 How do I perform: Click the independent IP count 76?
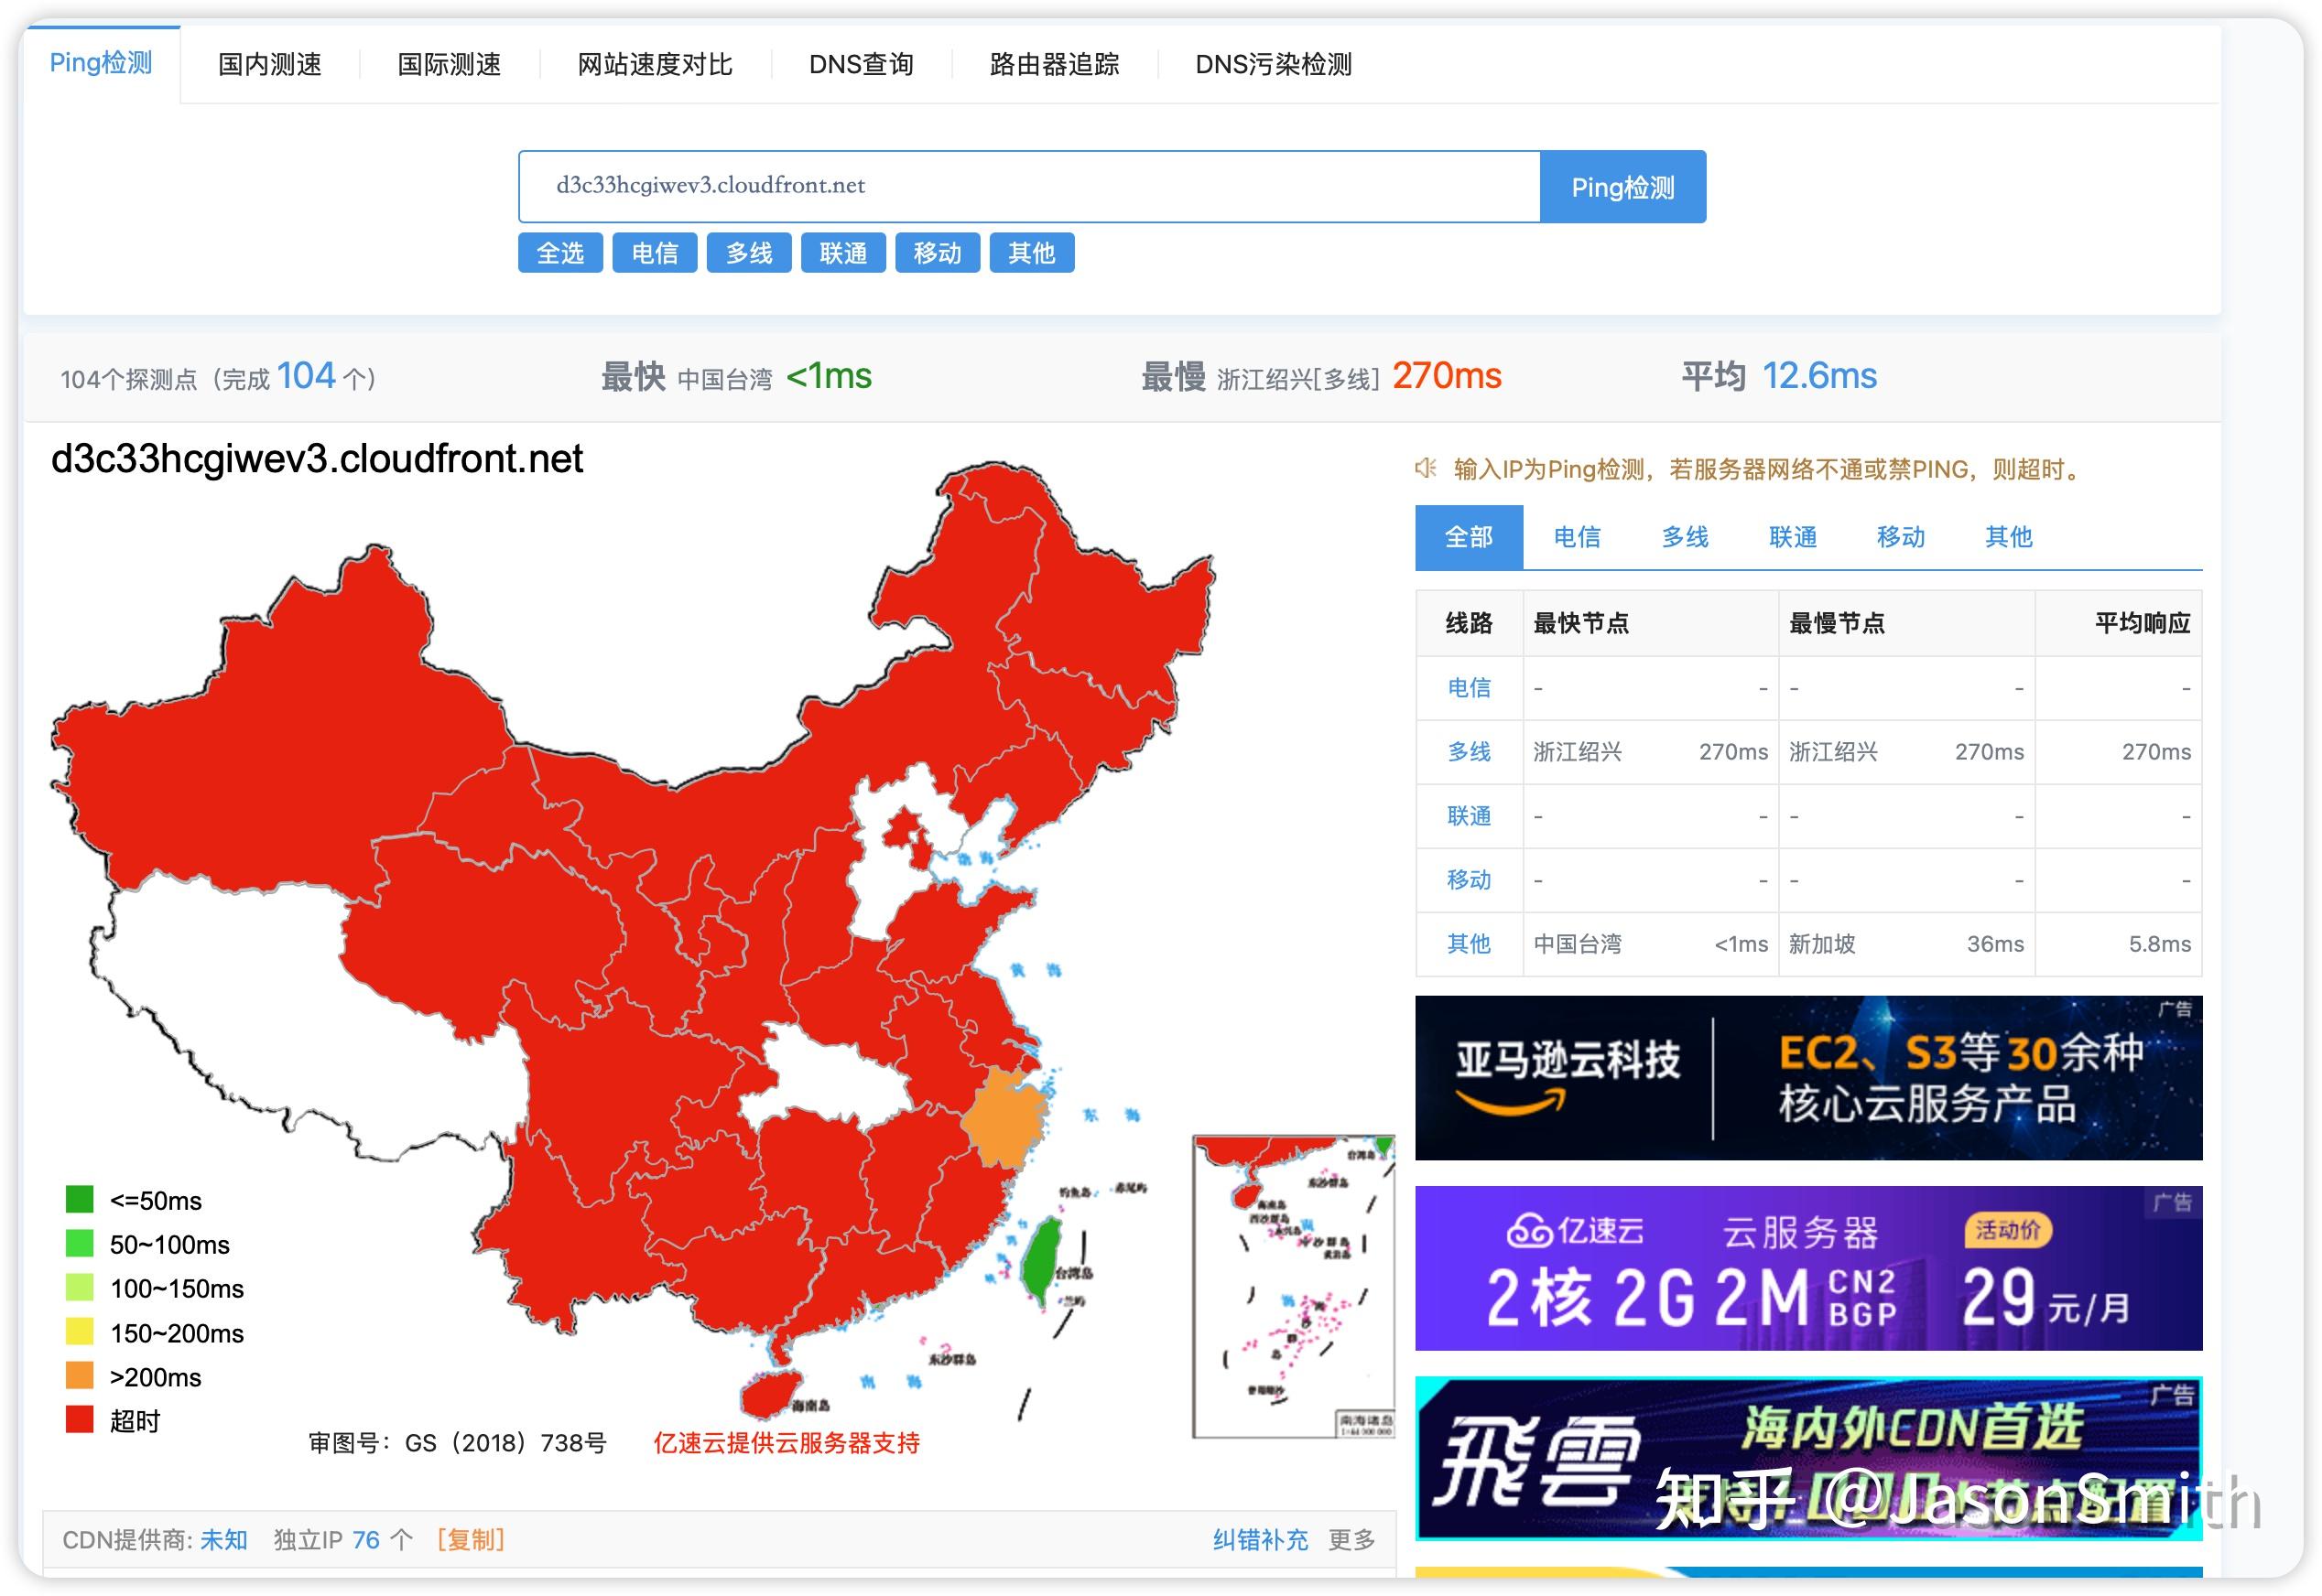point(366,1540)
